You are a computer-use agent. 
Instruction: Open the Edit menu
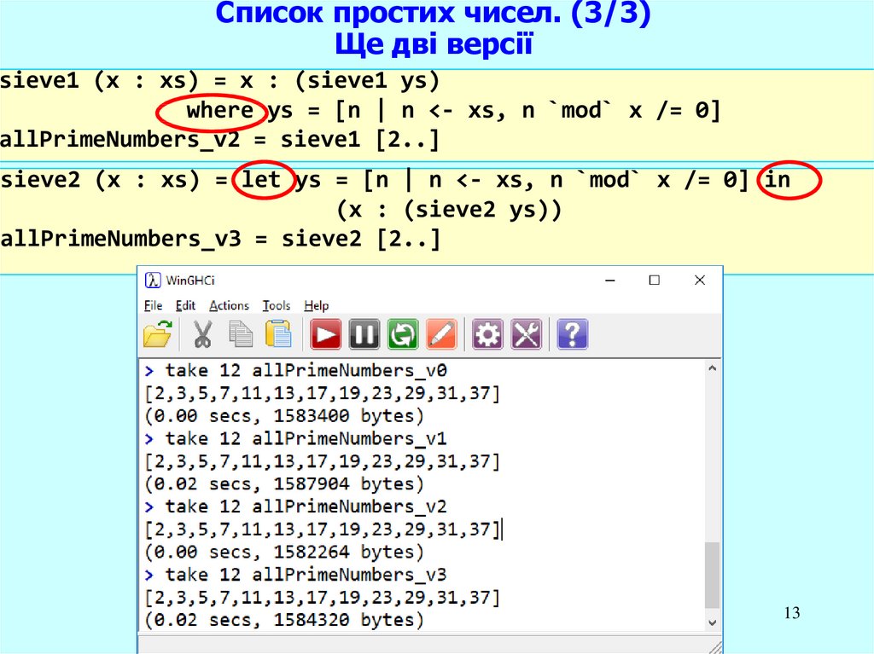pyautogui.click(x=185, y=305)
